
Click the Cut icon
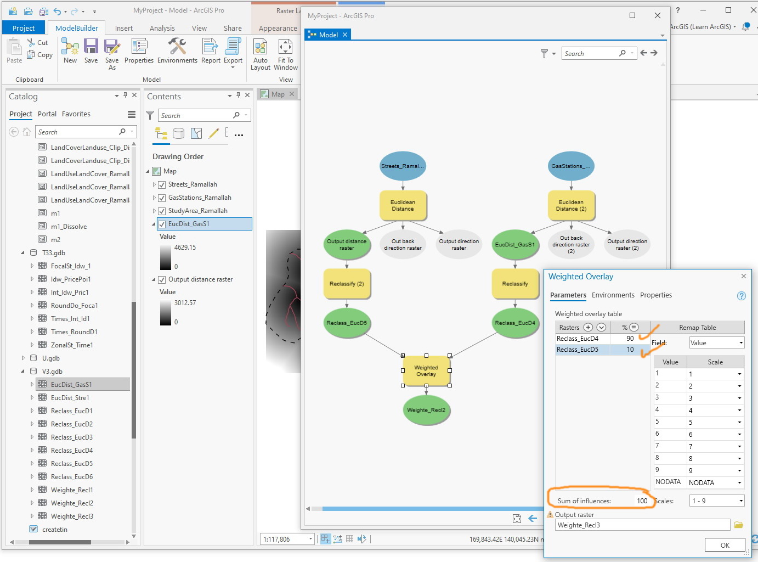pos(31,42)
